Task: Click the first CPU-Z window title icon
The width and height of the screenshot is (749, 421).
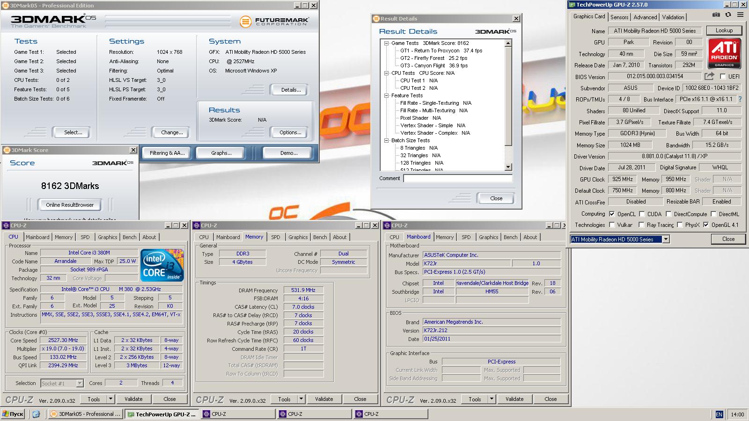Action: [7, 225]
